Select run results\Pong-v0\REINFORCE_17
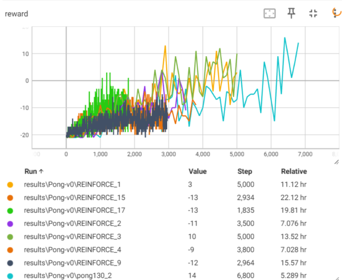Screen dimensions: 342x280 (x=74, y=210)
